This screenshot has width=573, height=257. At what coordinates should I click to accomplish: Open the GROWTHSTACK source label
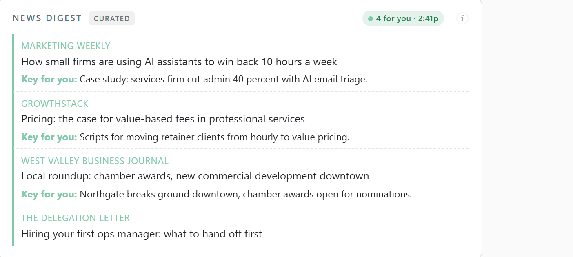(55, 104)
